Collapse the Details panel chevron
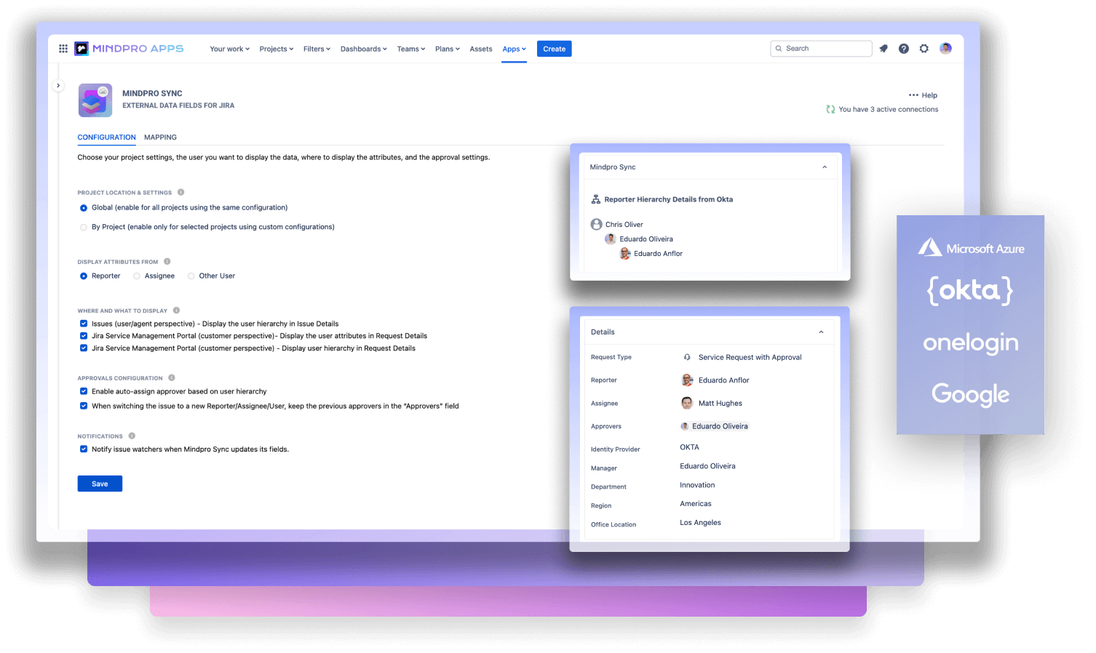This screenshot has height=653, width=1096. (x=821, y=332)
